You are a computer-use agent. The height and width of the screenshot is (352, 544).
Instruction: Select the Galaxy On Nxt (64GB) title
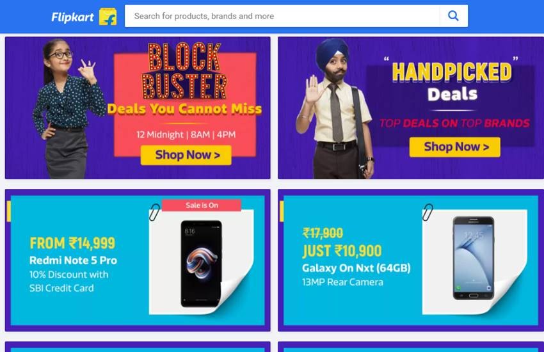pyautogui.click(x=356, y=268)
